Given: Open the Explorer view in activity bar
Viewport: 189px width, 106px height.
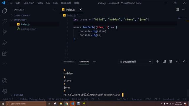Looking at the screenshot, I should (x=5, y=11).
